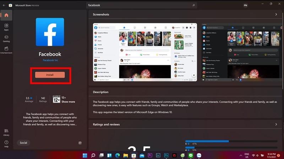Open the Zalo app from the taskbar
The image size is (284, 159).
click(x=199, y=155)
